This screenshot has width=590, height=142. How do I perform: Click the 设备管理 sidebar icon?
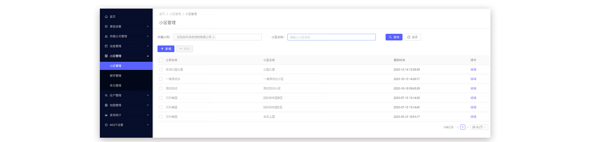106,46
